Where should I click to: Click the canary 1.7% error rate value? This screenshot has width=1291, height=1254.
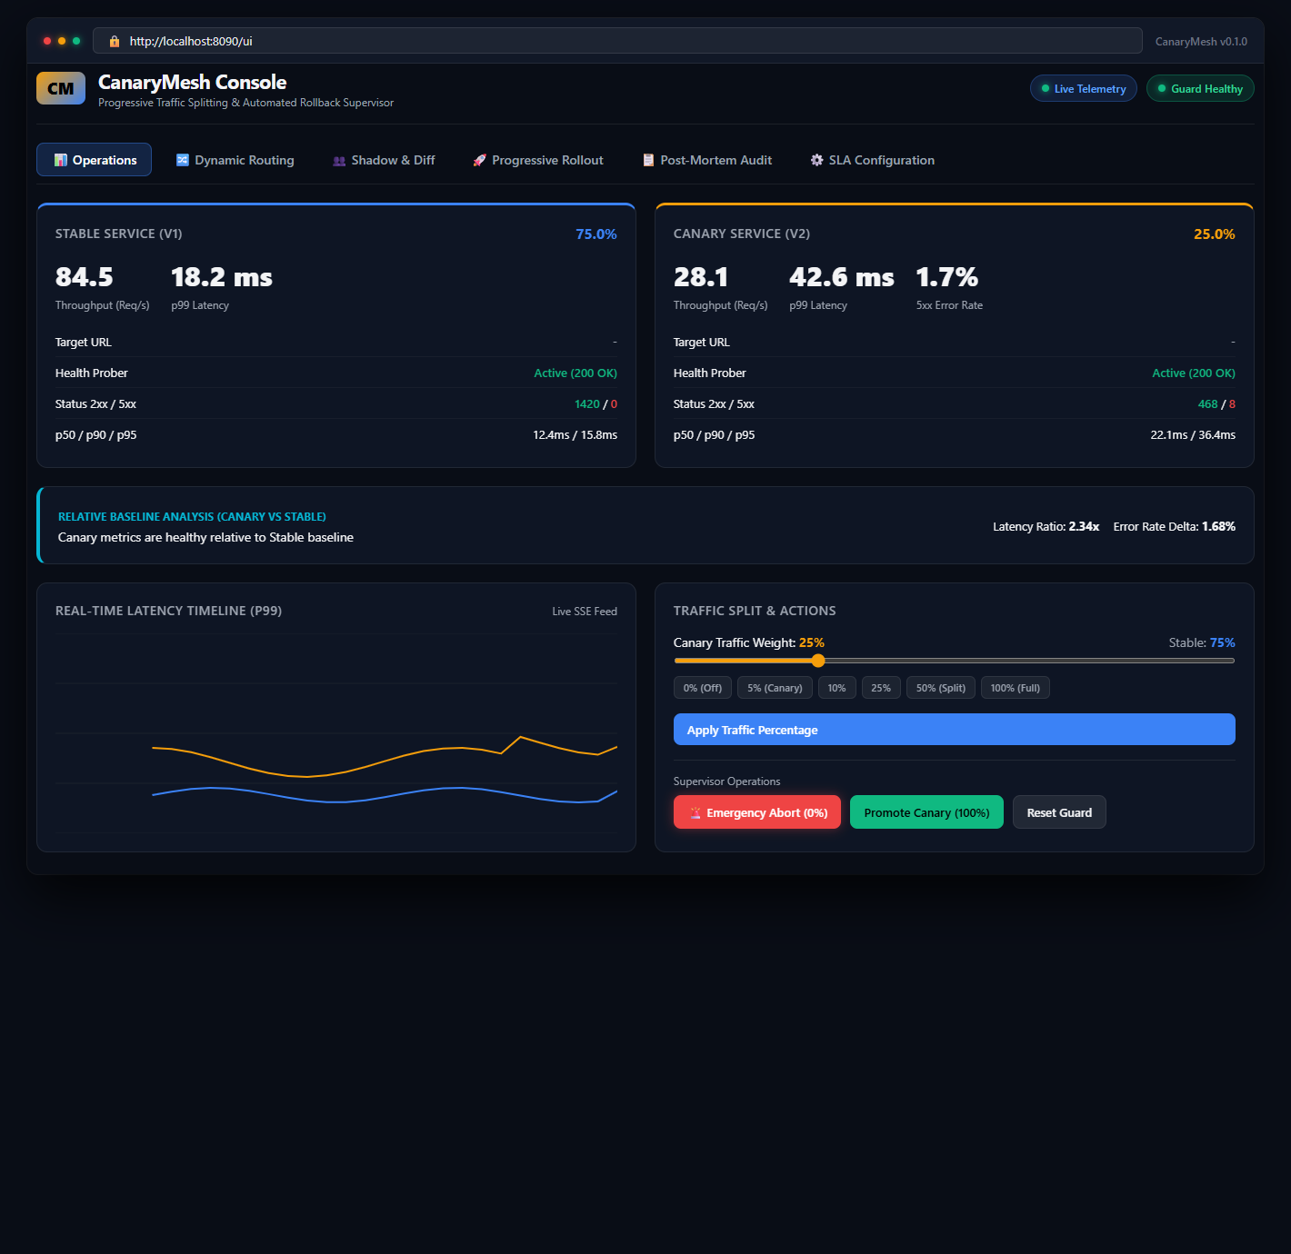point(946,277)
